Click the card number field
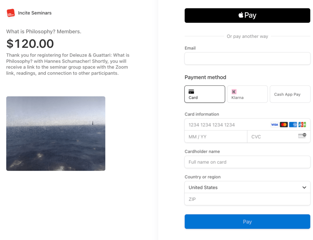The image size is (313, 240). click(226, 125)
